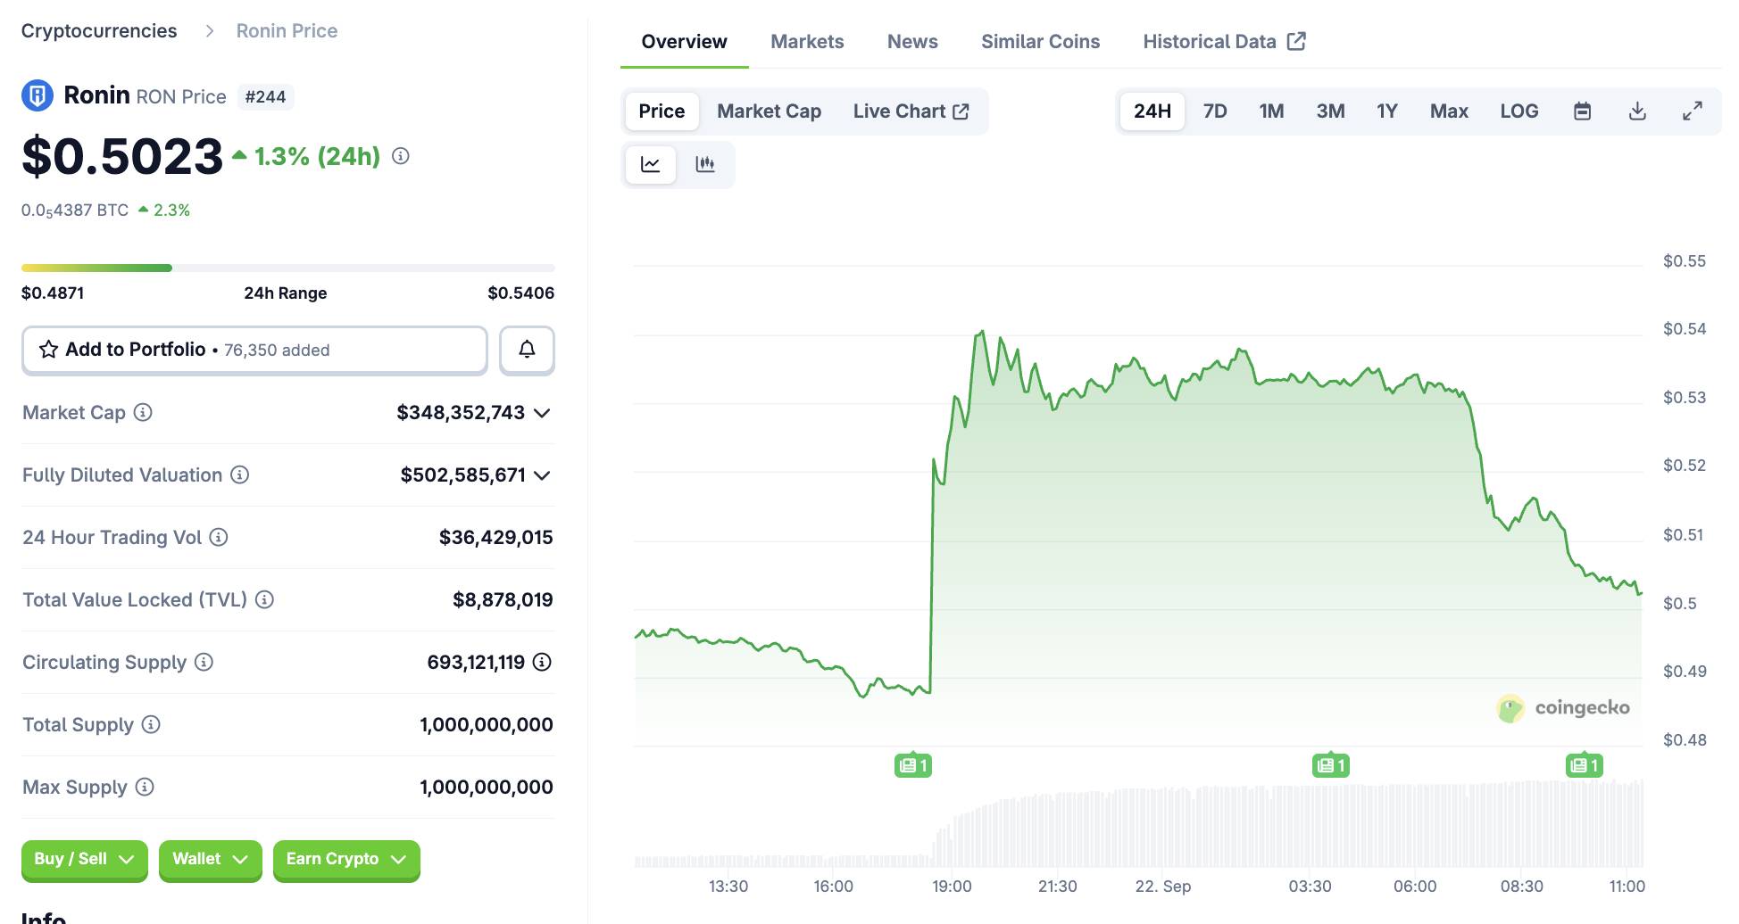Click the download chart data icon
Image resolution: width=1739 pixels, height=924 pixels.
tap(1637, 111)
